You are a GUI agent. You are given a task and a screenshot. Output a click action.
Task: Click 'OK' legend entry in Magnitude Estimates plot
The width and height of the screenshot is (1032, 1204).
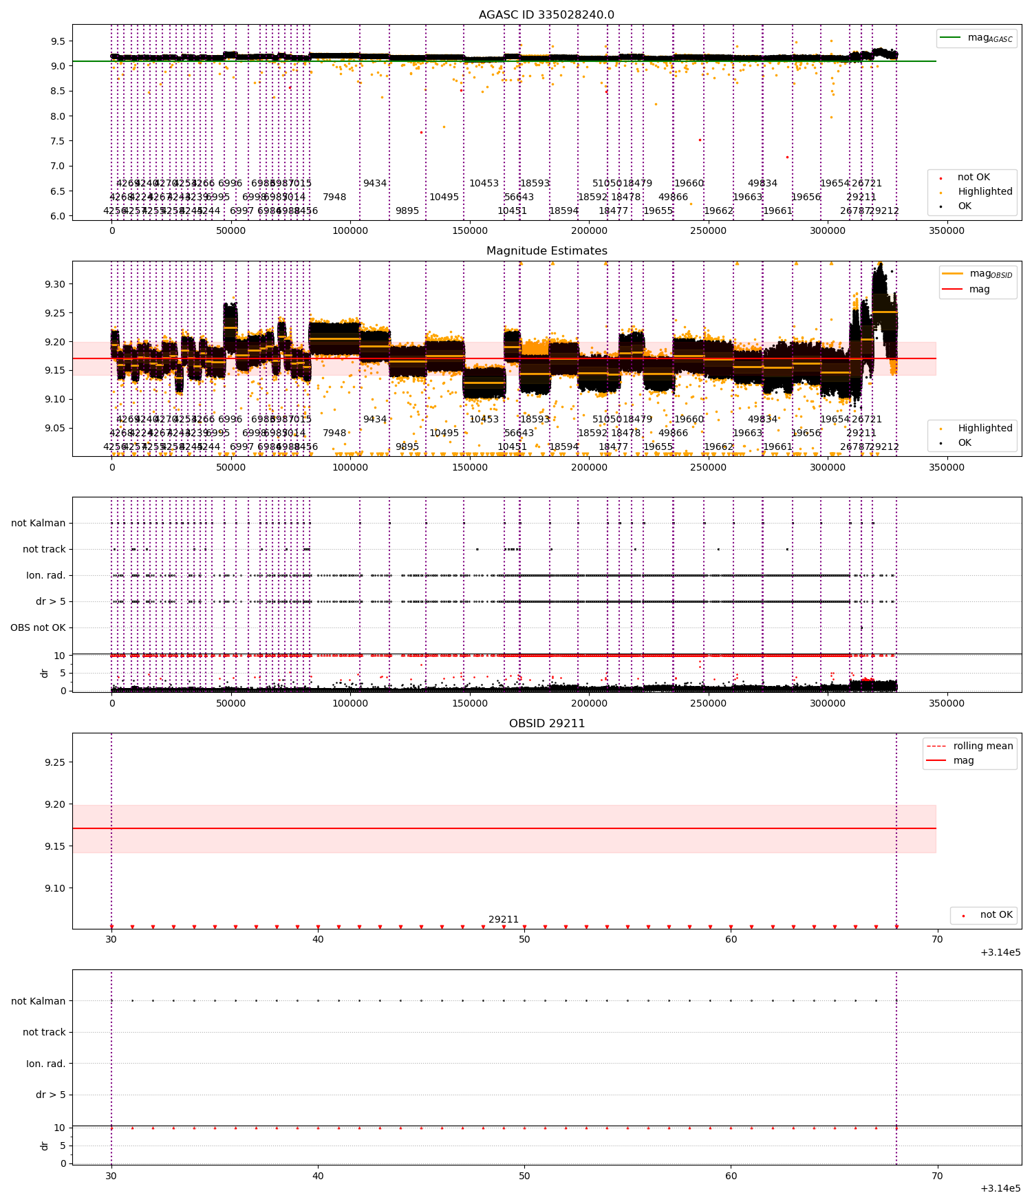956,442
